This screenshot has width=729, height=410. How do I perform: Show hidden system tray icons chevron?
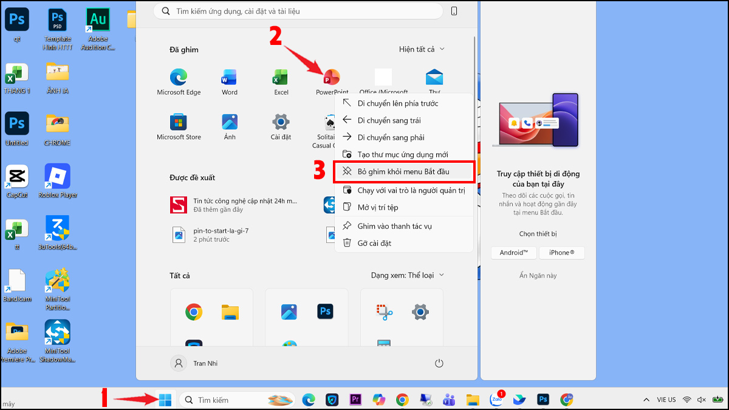pyautogui.click(x=646, y=400)
